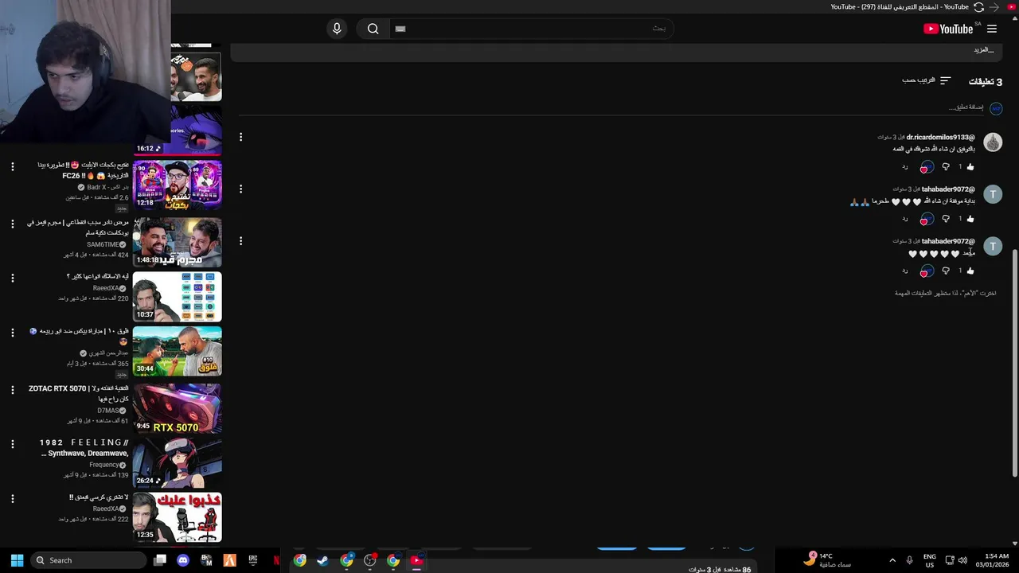Click the page vertical scrollbar thumb

(x=1014, y=364)
